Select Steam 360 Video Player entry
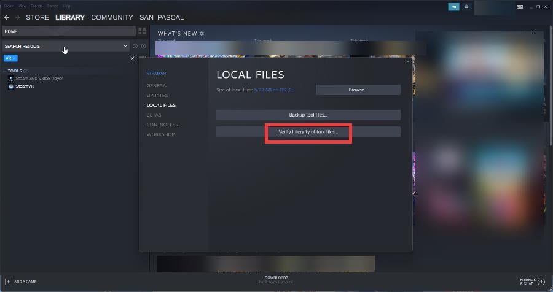 39,78
